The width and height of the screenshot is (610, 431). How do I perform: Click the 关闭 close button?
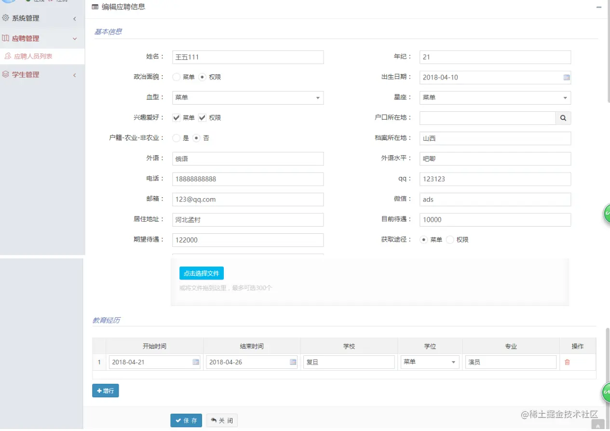[222, 420]
